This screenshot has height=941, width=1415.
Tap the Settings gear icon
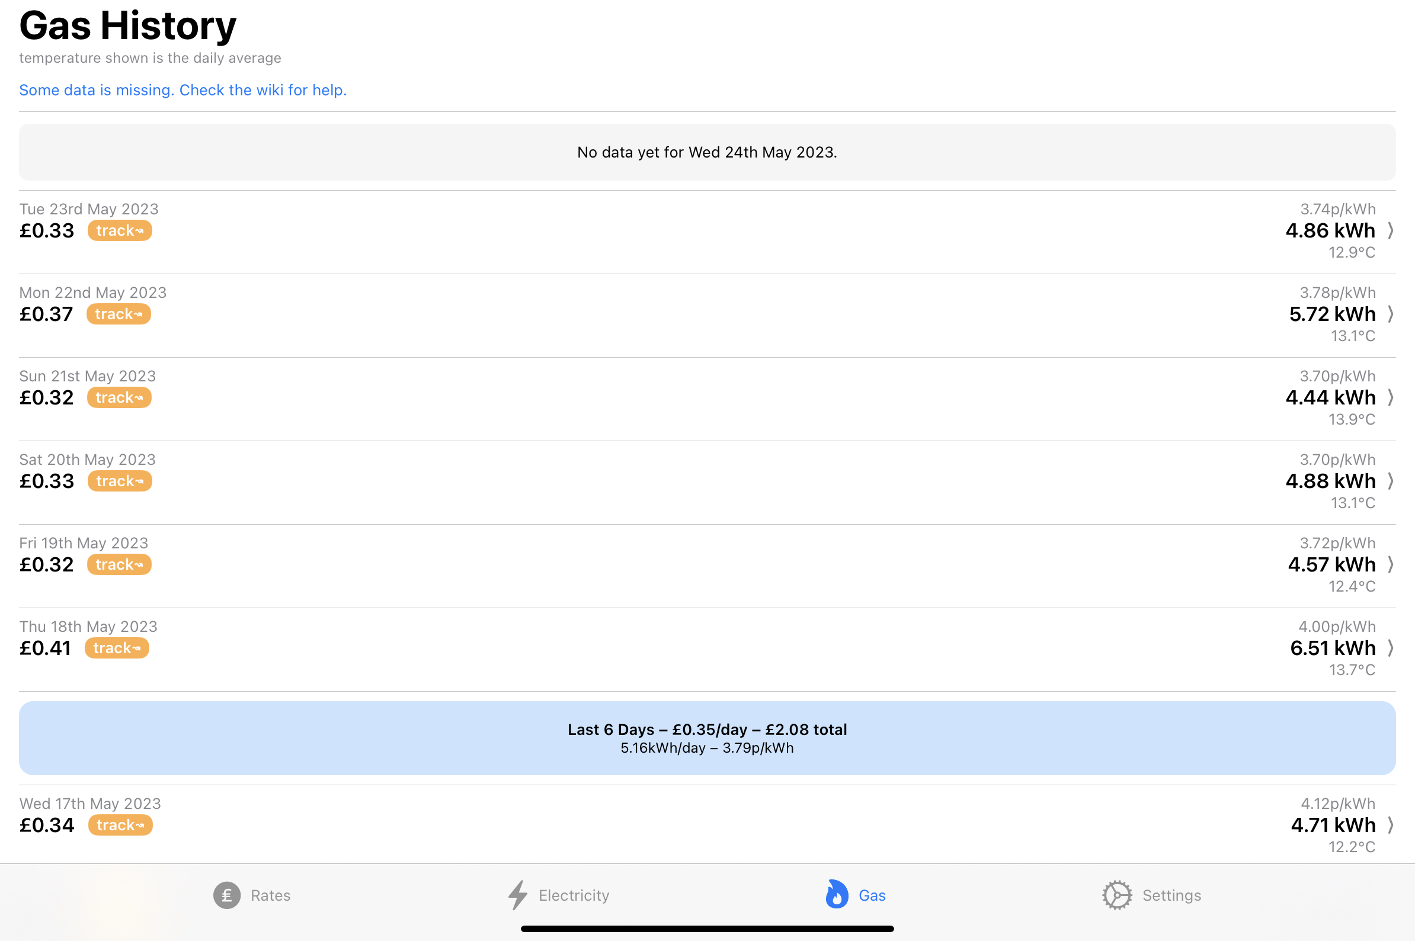point(1116,895)
